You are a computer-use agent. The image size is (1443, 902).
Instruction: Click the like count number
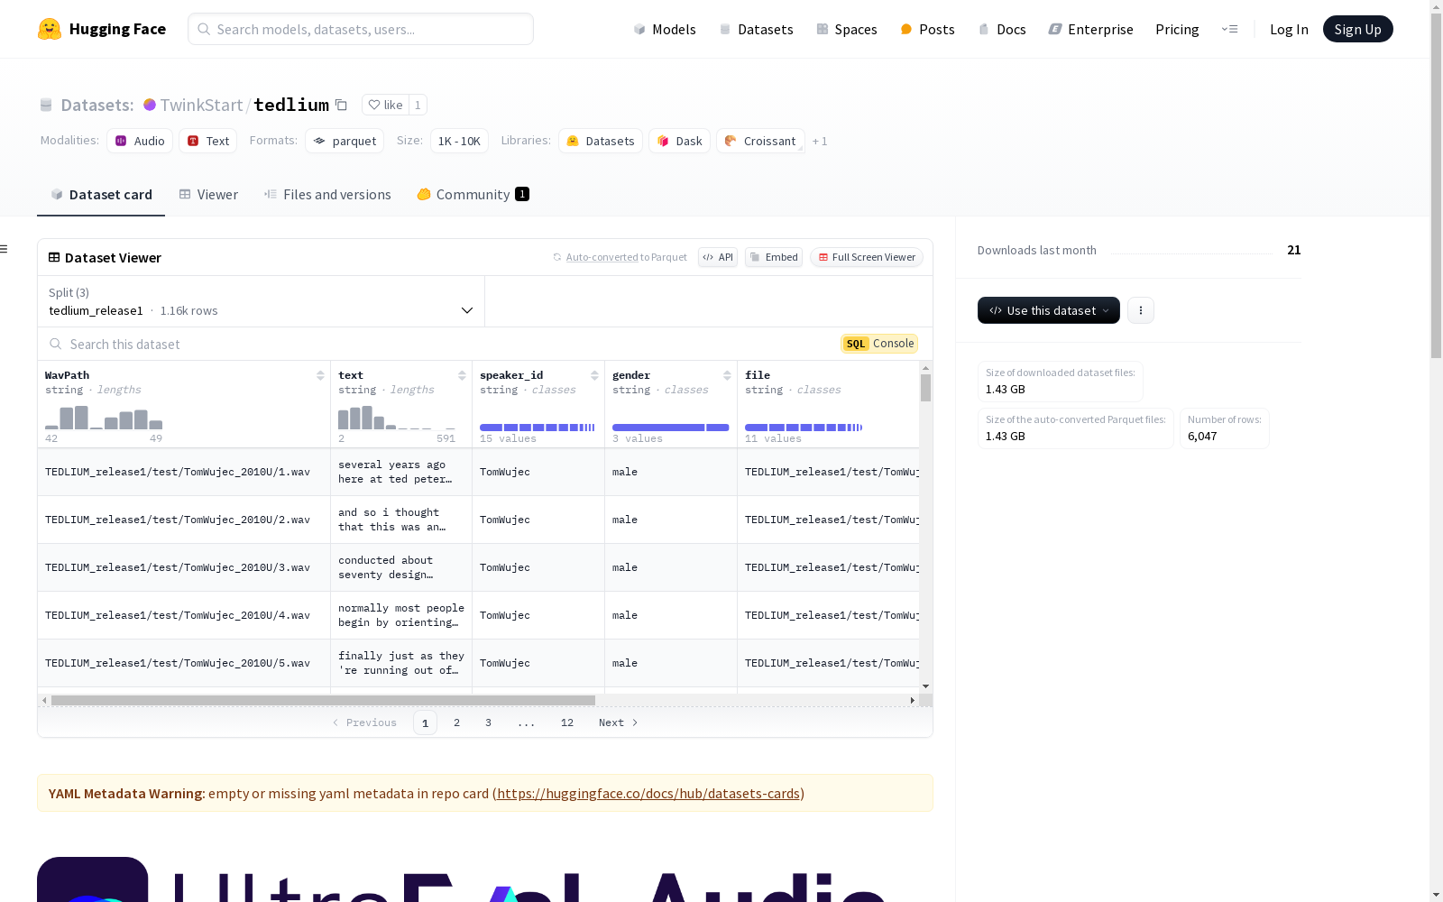[418, 105]
